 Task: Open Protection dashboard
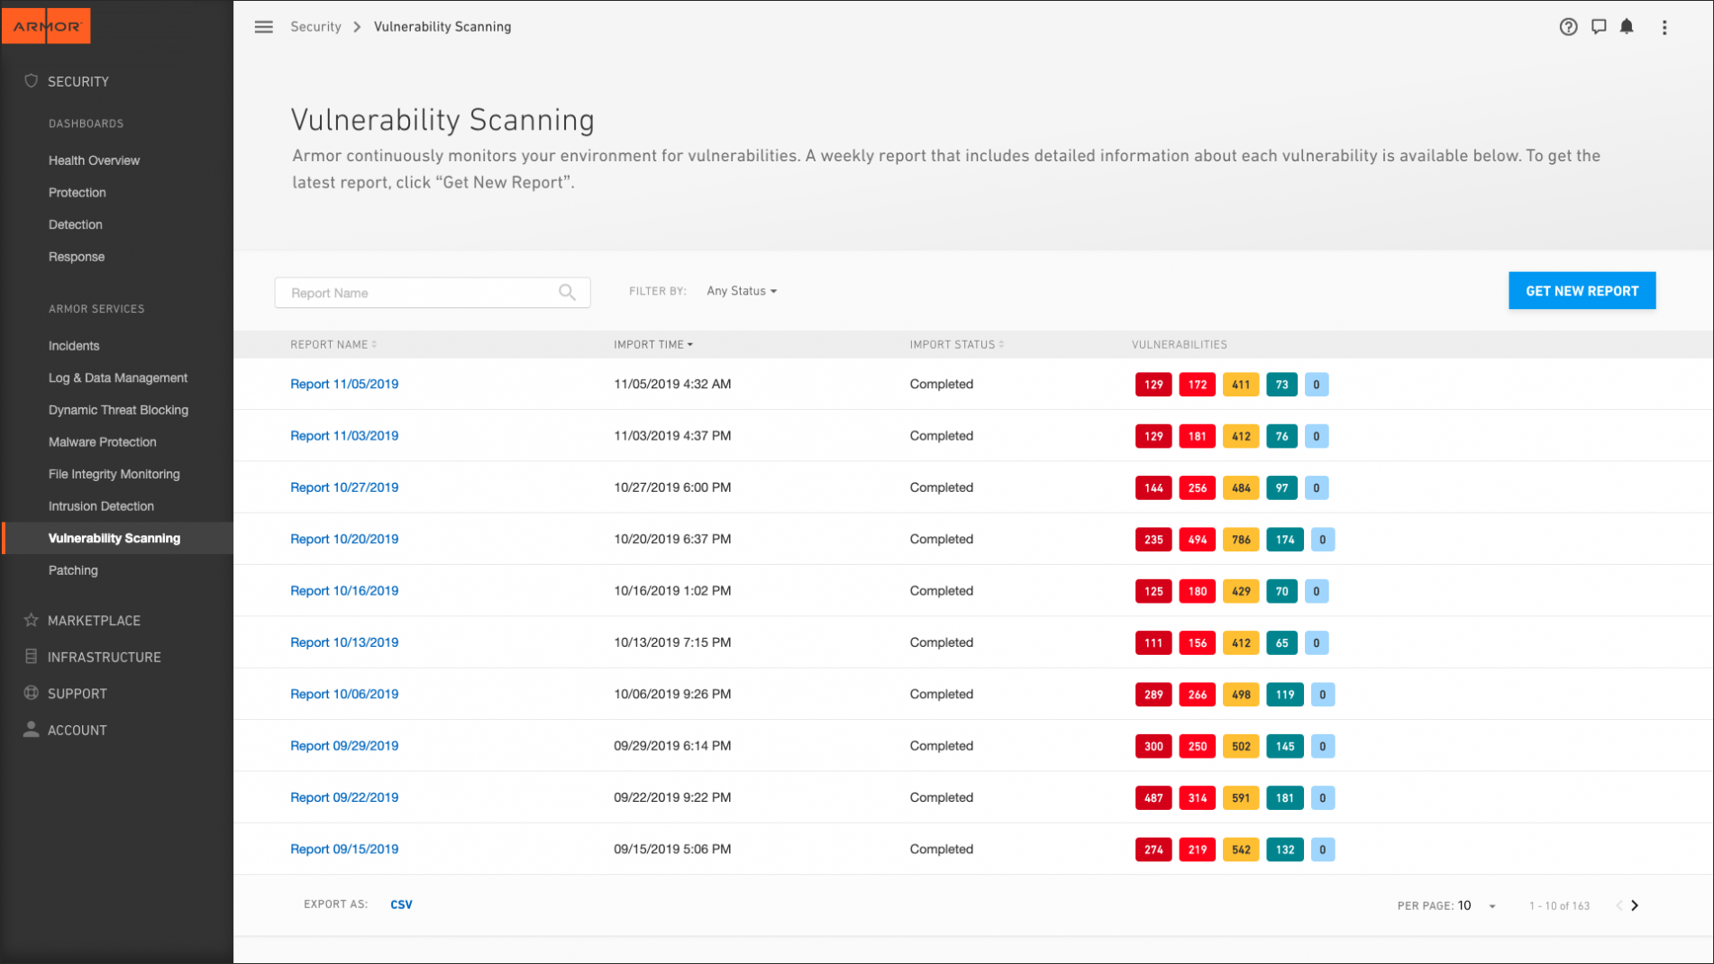click(x=77, y=193)
